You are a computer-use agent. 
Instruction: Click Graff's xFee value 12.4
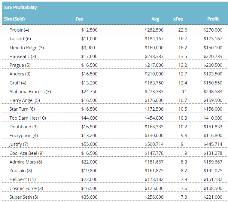click(x=183, y=83)
